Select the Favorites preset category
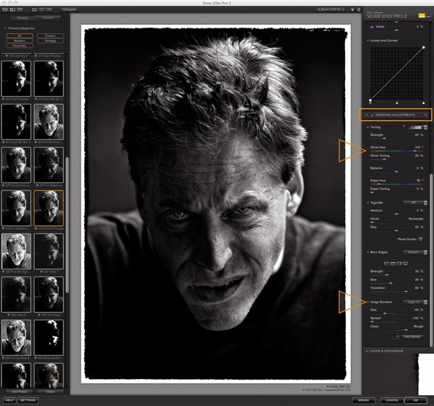Viewport: 434px width, 406px height. 19,47
